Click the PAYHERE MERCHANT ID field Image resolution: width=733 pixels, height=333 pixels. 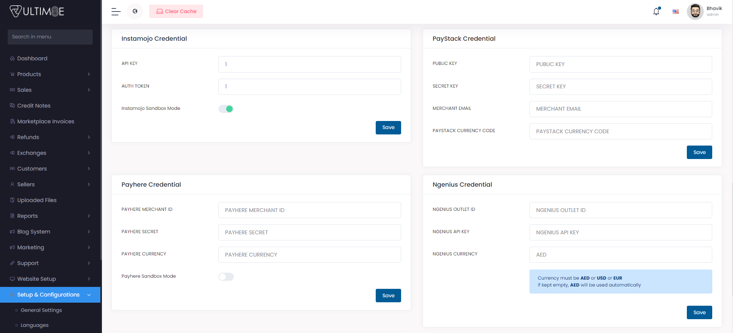(310, 210)
